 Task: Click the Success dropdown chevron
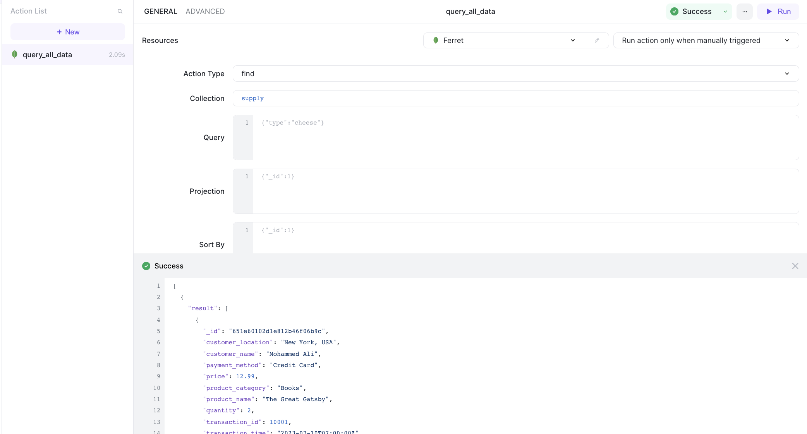click(725, 11)
